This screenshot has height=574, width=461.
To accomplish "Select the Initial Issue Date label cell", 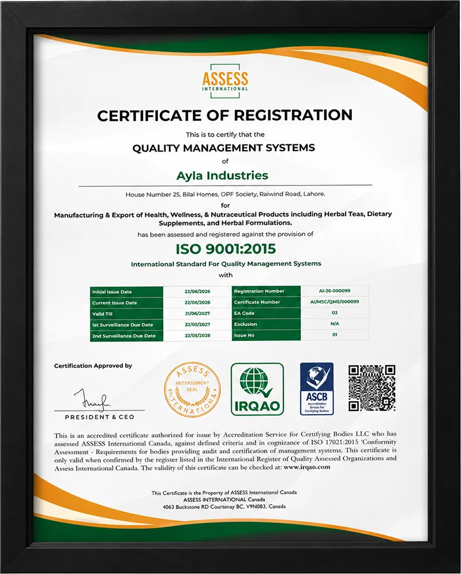I will 126,292.
